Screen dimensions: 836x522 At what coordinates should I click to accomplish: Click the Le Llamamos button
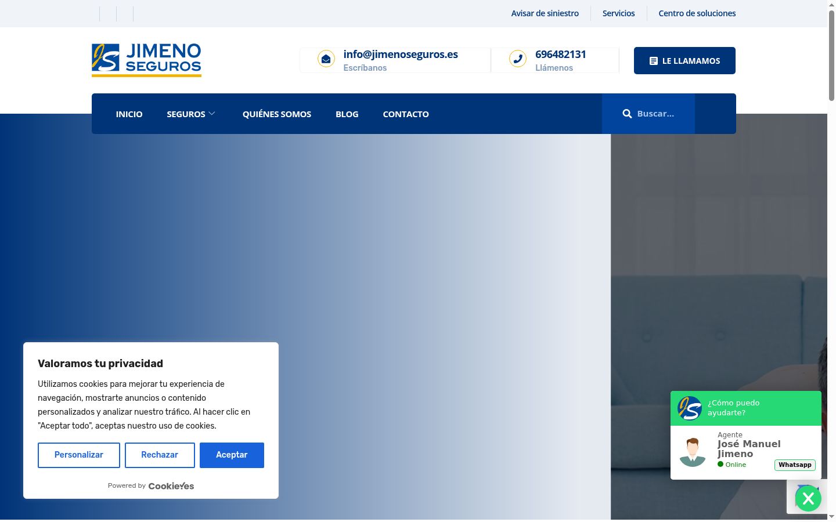click(x=684, y=60)
